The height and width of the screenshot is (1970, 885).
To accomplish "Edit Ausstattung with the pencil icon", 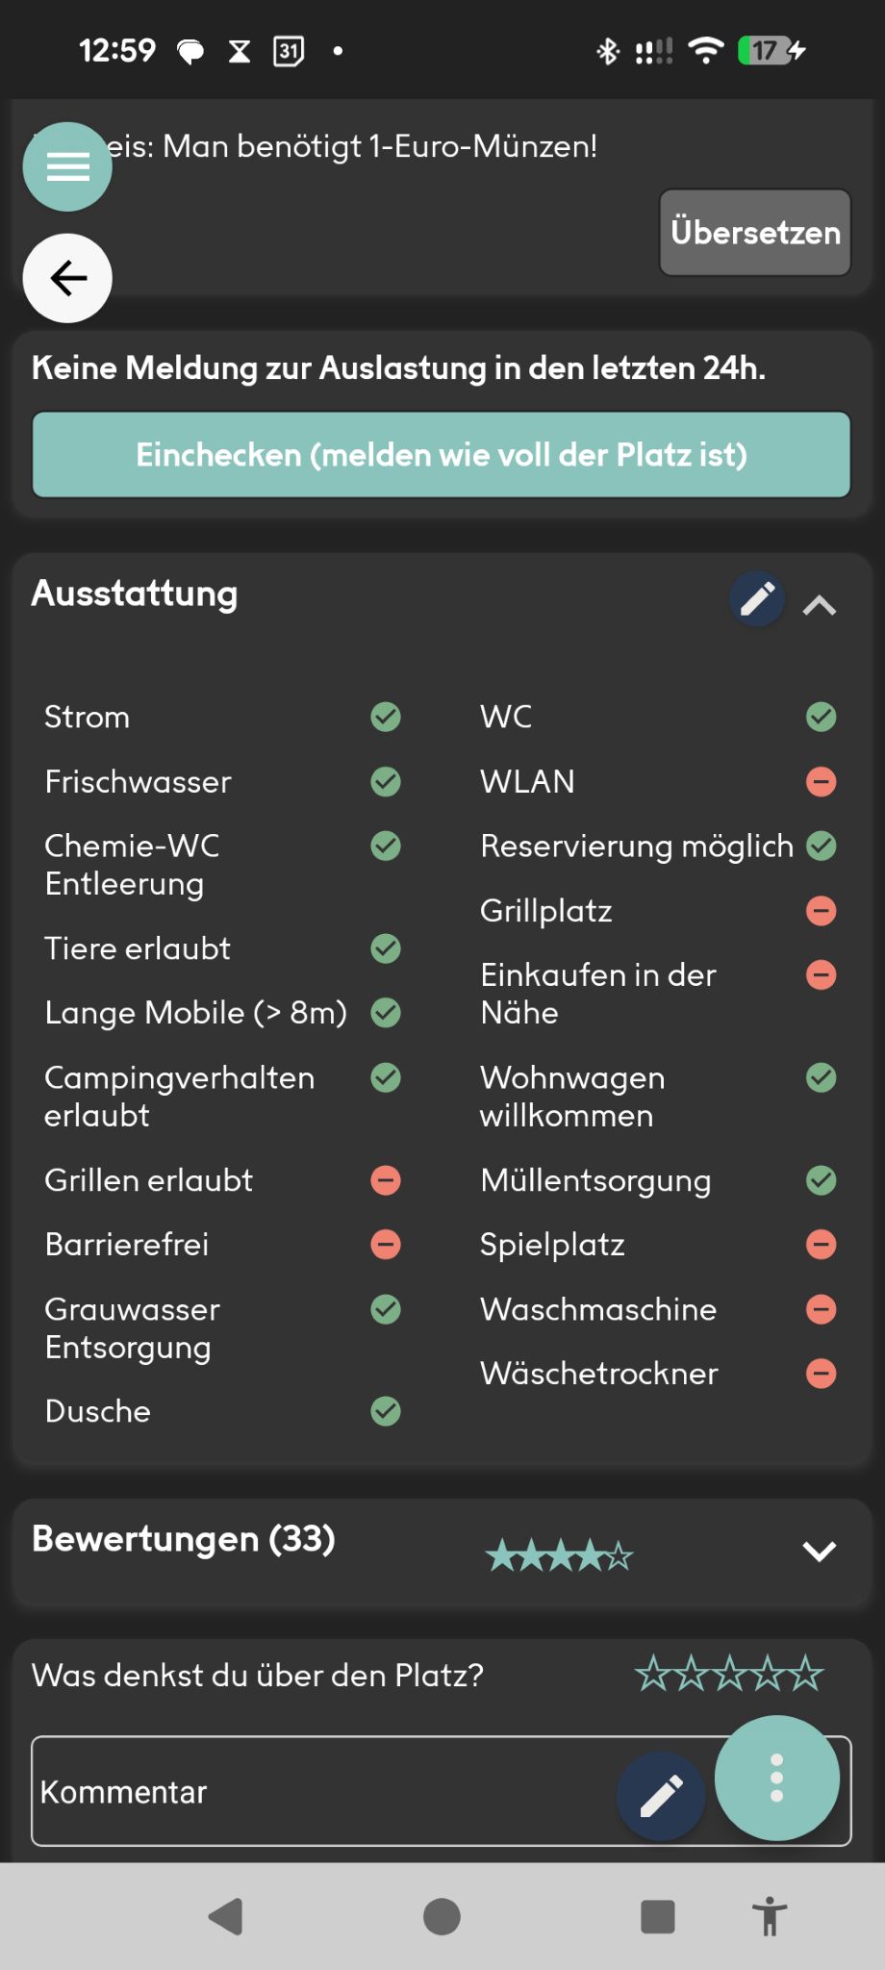I will pyautogui.click(x=757, y=598).
